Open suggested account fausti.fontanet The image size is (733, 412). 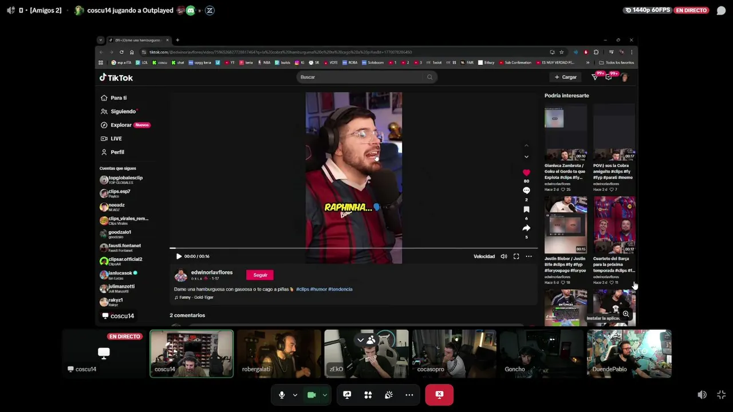point(121,248)
